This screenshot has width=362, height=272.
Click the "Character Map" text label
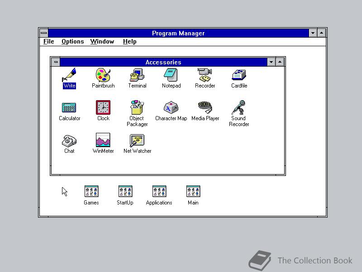[171, 118]
